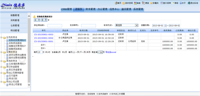The image size is (200, 96).
Task: Click sidebar scrollbar down arrow
Action: pyautogui.click(x=29, y=85)
